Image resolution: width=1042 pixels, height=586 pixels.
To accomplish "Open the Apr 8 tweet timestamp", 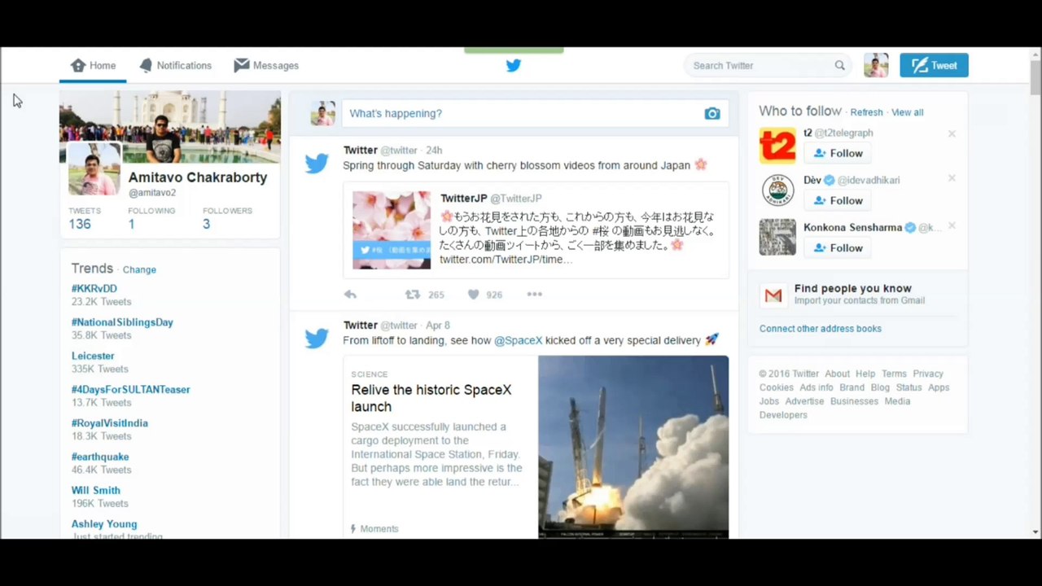I will click(437, 326).
